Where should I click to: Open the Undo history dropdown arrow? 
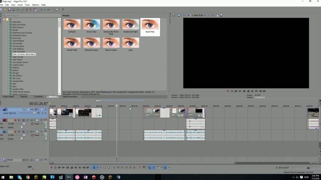pyautogui.click(x=45, y=9)
